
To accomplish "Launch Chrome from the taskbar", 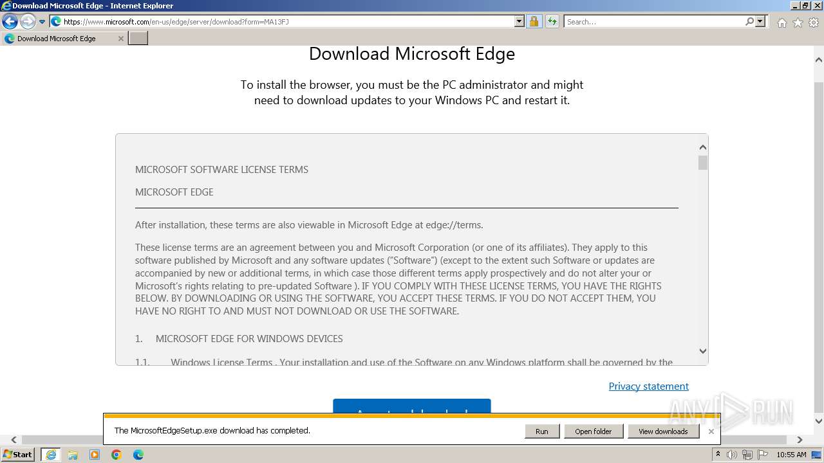I will [x=117, y=455].
